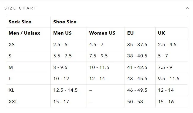Click the Men / Unisex column header
This screenshot has height=113, width=193.
click(28, 33)
